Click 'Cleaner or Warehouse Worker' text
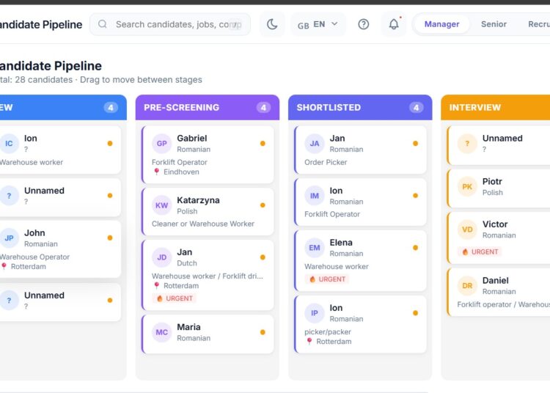The width and height of the screenshot is (550, 393). tap(202, 224)
